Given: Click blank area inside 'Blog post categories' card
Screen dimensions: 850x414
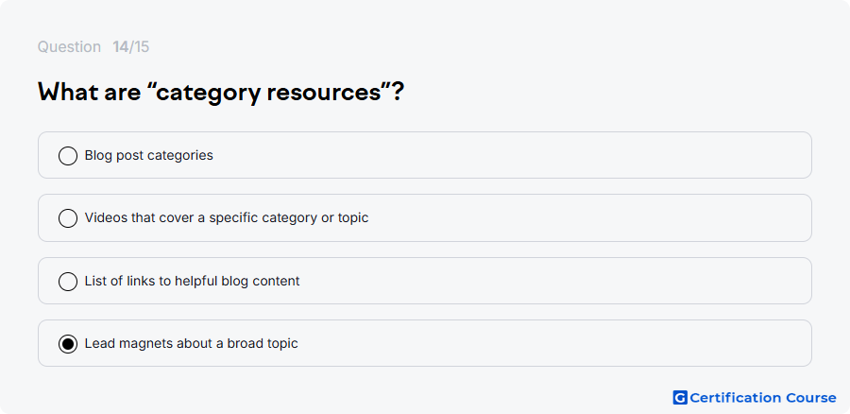Looking at the screenshot, I should tap(510, 155).
